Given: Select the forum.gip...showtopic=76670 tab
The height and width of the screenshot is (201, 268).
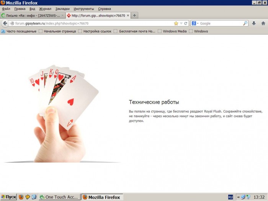Looking at the screenshot, I should [98, 16].
